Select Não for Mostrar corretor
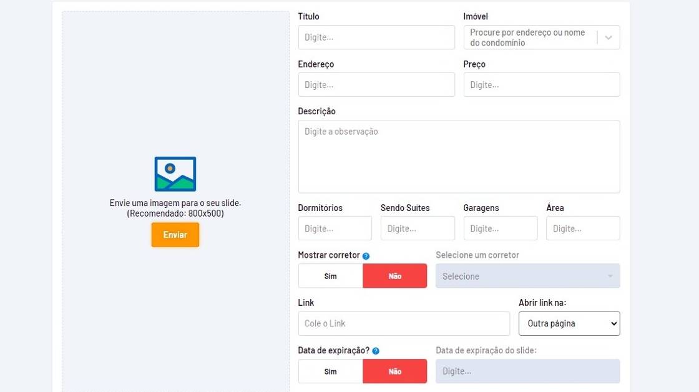The height and width of the screenshot is (392, 699). coord(395,276)
